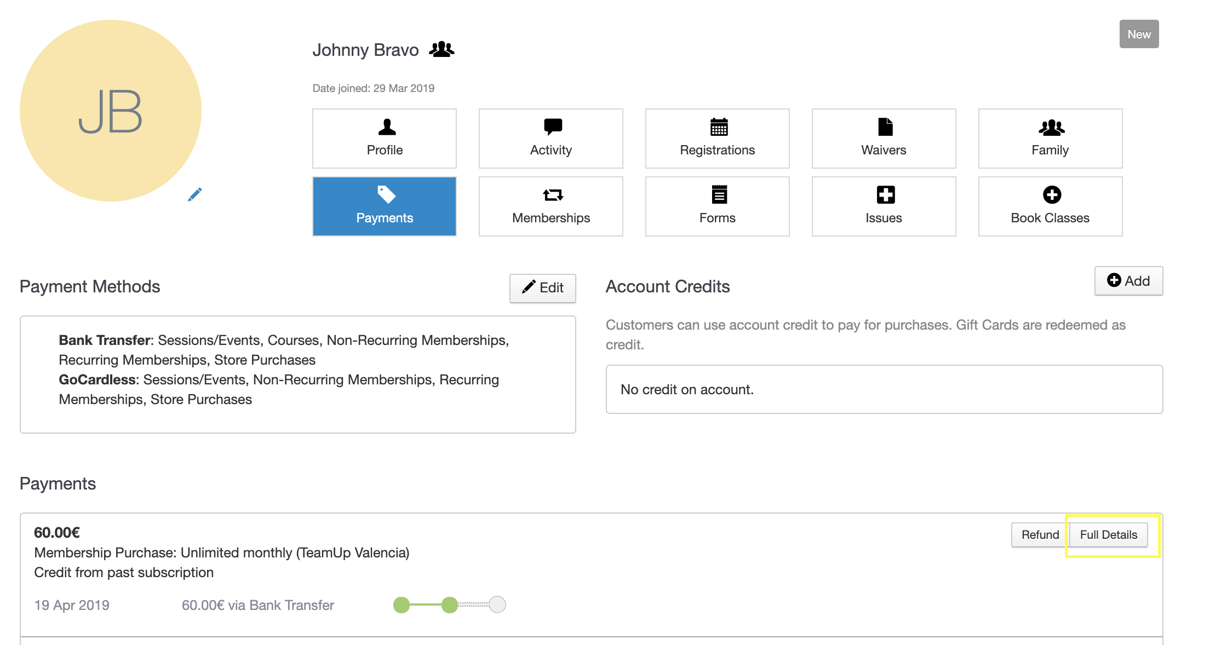The image size is (1227, 645).
Task: Edit the Payment Methods
Action: 542,288
